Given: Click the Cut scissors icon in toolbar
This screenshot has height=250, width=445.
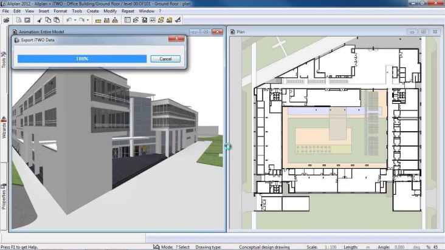Looking at the screenshot, I should 39,20.
